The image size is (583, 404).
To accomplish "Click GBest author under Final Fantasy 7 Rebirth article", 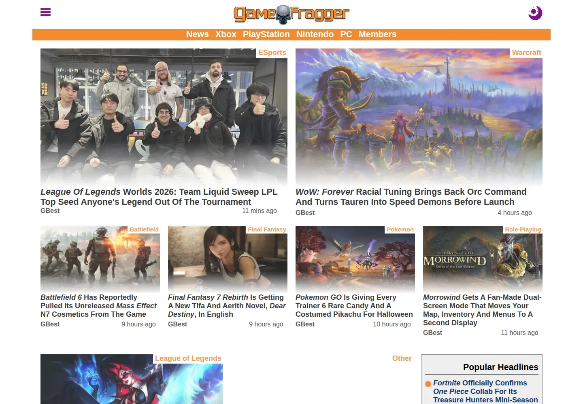I will [178, 324].
